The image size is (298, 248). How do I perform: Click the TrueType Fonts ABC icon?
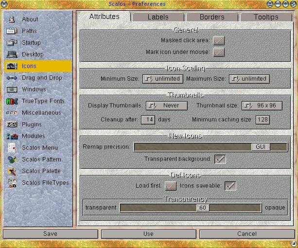[x=12, y=101]
